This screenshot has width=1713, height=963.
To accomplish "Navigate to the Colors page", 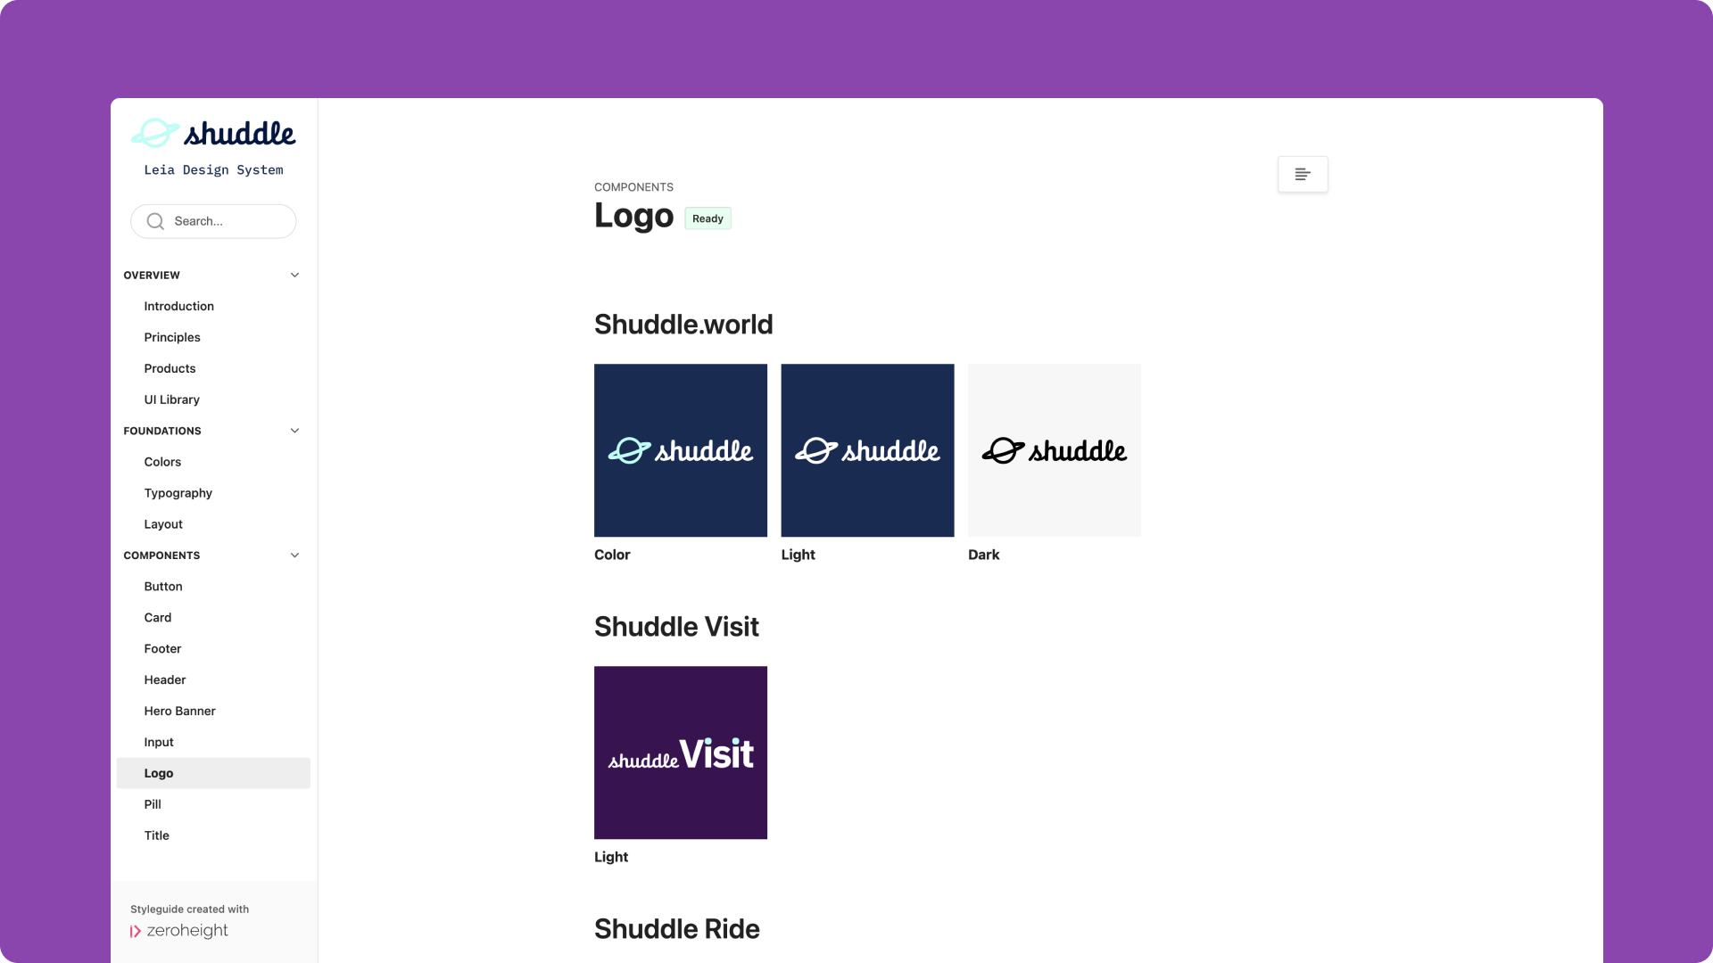I will point(162,462).
